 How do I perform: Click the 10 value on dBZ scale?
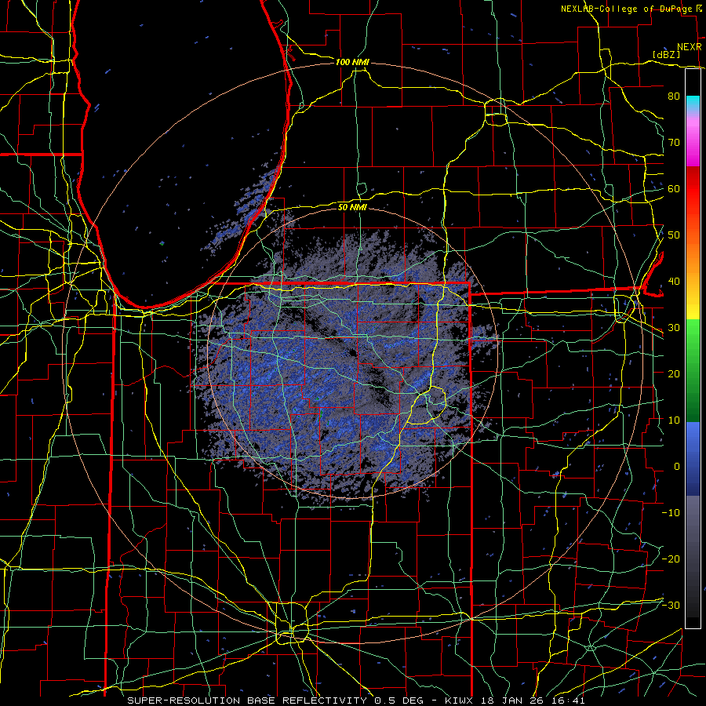674,420
